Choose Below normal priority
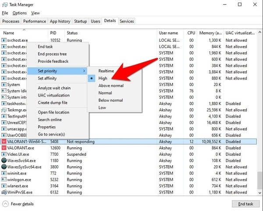 pyautogui.click(x=110, y=100)
